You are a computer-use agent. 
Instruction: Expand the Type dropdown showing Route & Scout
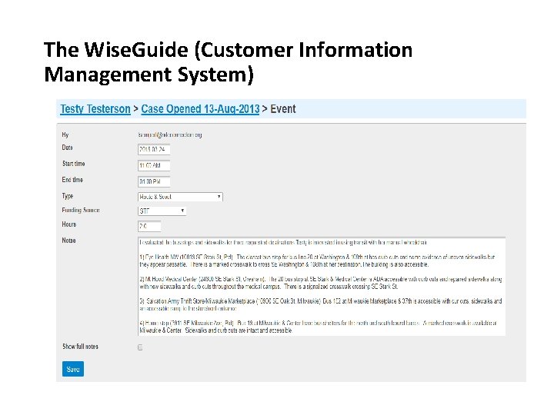click(x=180, y=197)
